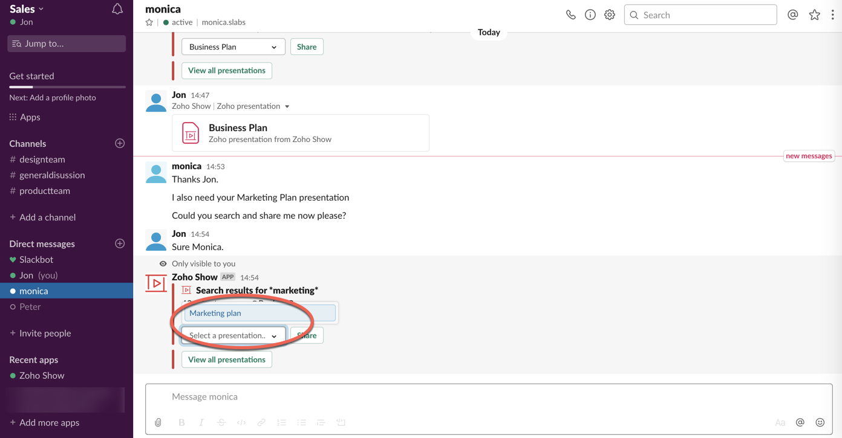Open generaldisussion channel
Screen dimensions: 842x438
47,175
